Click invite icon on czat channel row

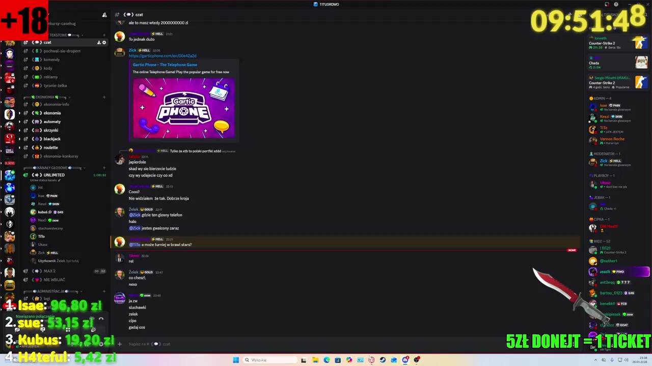pyautogui.click(x=99, y=43)
